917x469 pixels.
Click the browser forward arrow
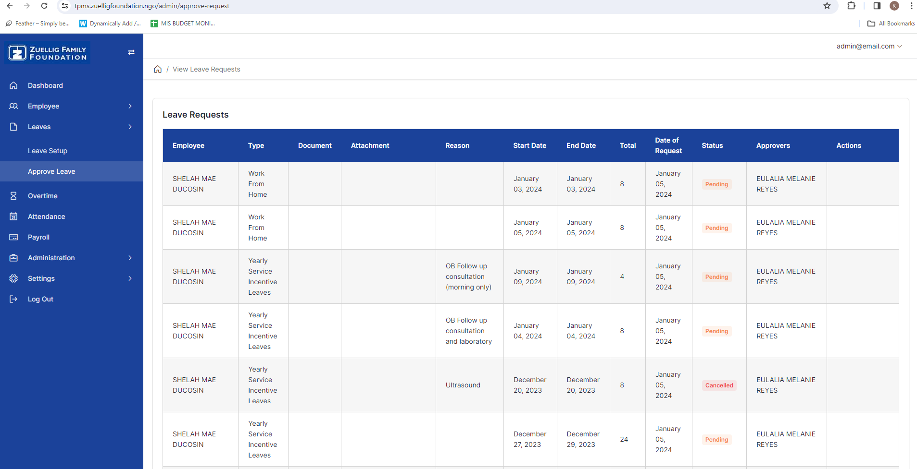[27, 6]
